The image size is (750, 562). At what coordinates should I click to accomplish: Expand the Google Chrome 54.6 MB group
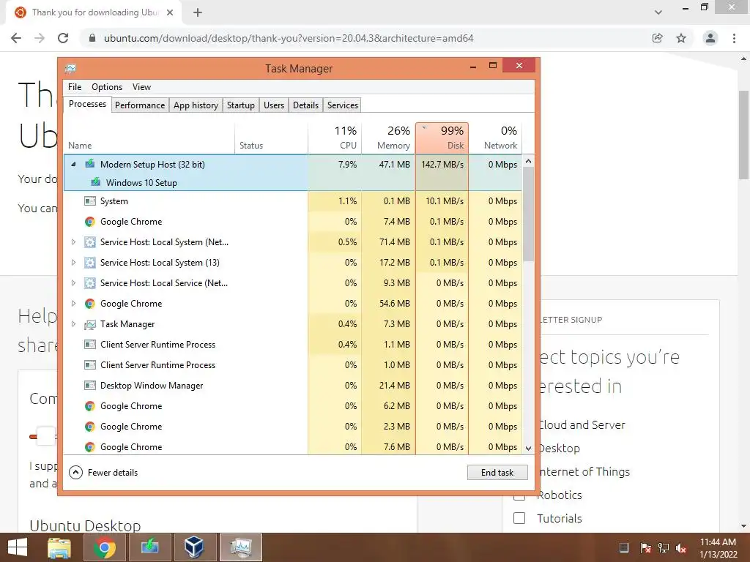coord(74,304)
